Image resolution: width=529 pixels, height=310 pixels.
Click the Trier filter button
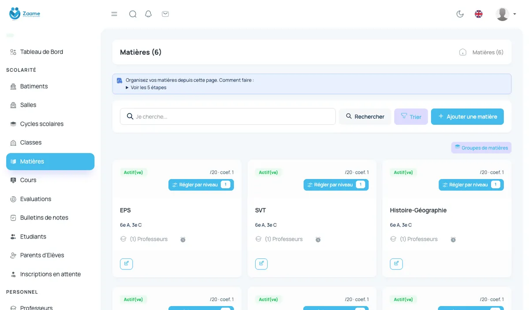click(411, 116)
